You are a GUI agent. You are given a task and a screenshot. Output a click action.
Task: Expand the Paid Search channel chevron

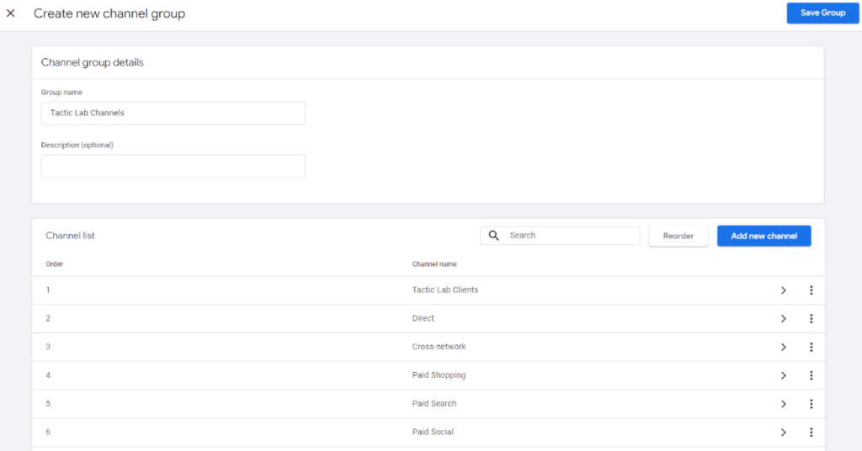click(x=783, y=404)
